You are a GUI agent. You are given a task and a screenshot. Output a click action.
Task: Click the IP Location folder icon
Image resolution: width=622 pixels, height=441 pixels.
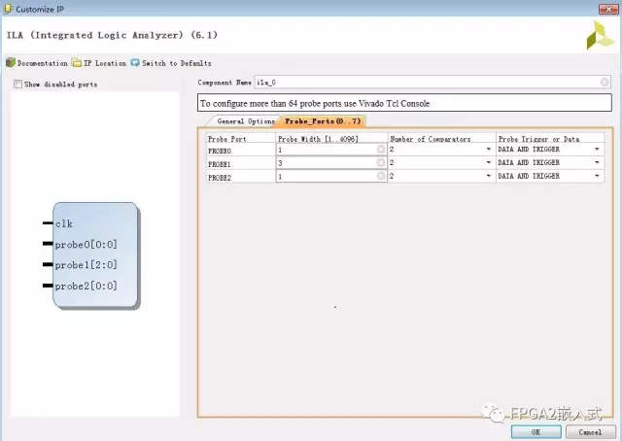coord(77,63)
